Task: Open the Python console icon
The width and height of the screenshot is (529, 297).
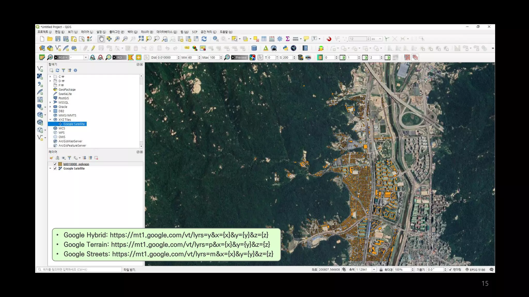Action: (x=285, y=48)
